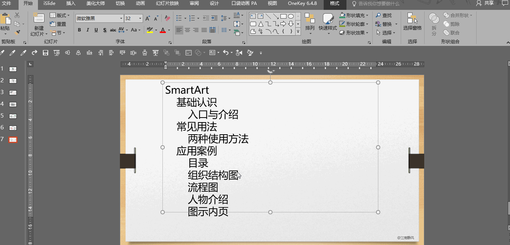The height and width of the screenshot is (245, 510).
Task: Switch to the 插入 insert tab
Action: point(71,3)
